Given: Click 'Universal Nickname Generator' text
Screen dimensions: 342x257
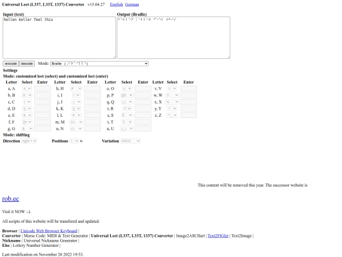Looking at the screenshot, I should click(x=51, y=241).
